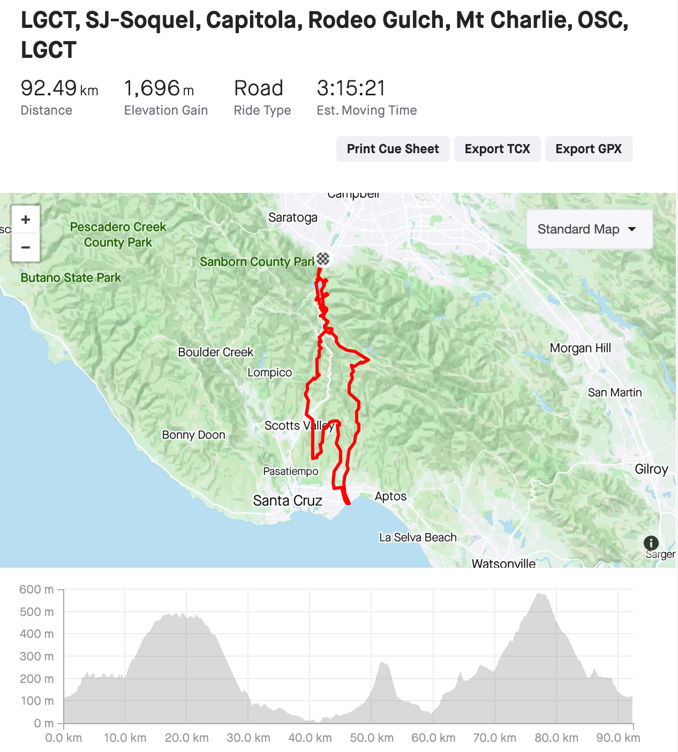678x752 pixels.
Task: Export the route as GPX
Action: point(589,149)
